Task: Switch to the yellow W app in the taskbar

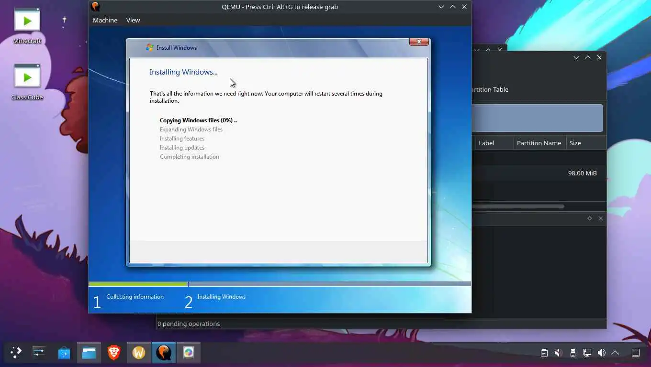Action: click(139, 353)
